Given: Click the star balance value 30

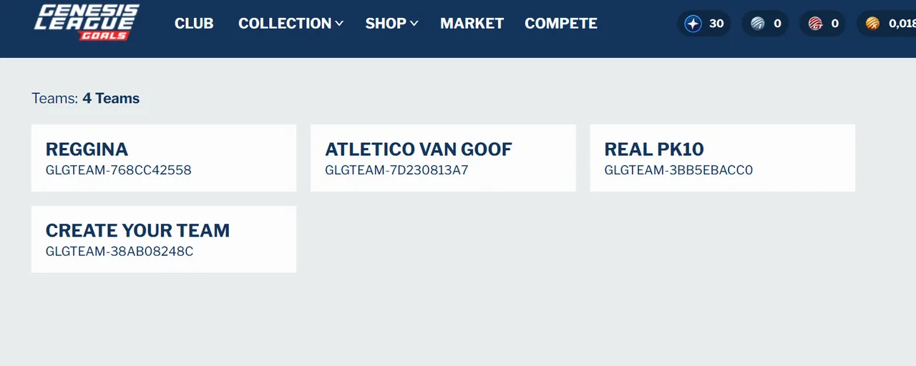Looking at the screenshot, I should (x=716, y=24).
